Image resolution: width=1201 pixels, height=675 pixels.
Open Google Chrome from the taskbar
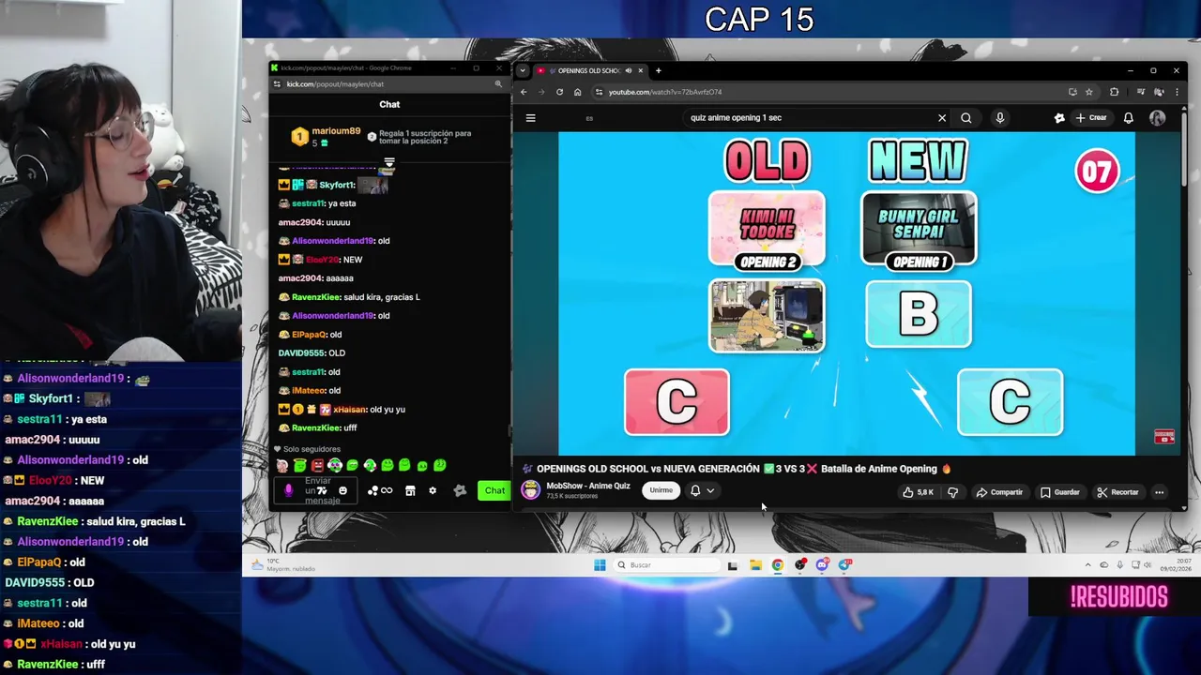[x=778, y=564]
